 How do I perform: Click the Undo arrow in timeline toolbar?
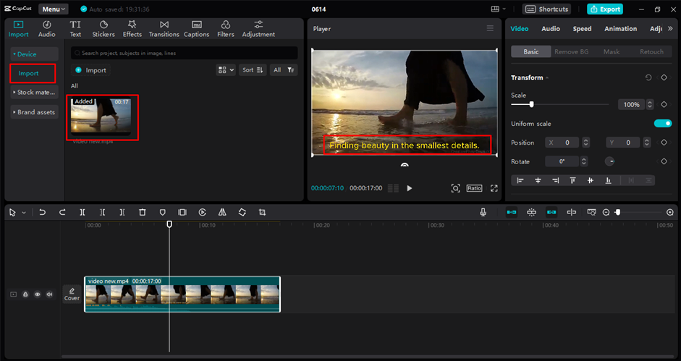[x=42, y=212]
